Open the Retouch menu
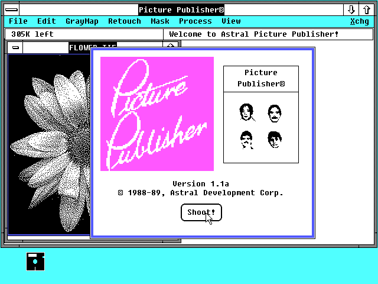Viewport: 378px width, 284px height. tap(125, 21)
